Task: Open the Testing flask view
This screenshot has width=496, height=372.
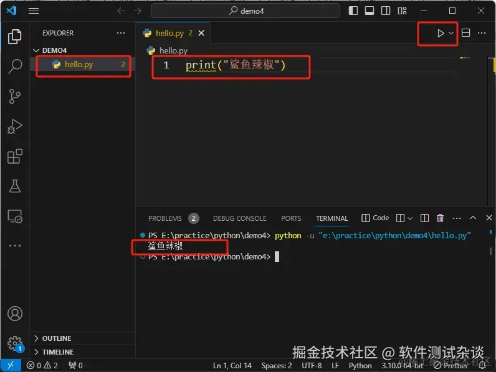Action: pyautogui.click(x=14, y=186)
